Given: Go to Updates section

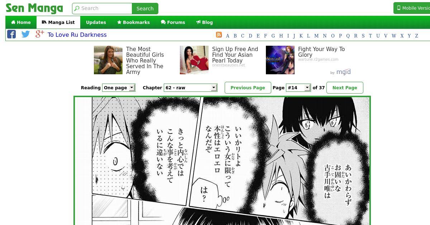Looking at the screenshot, I should click(x=96, y=22).
